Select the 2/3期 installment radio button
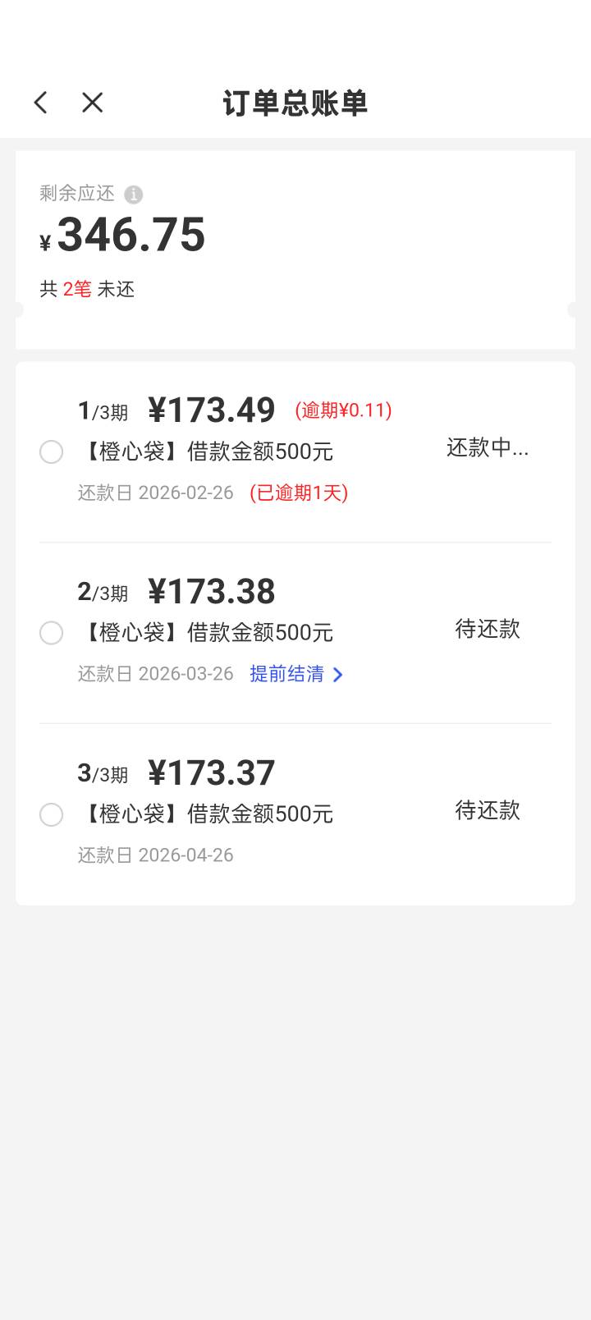591x1320 pixels. [51, 633]
